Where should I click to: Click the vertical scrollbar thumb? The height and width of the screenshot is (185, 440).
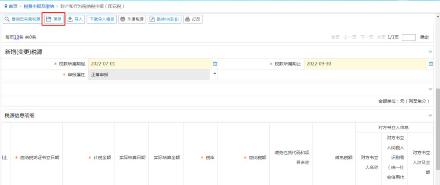tap(438, 129)
